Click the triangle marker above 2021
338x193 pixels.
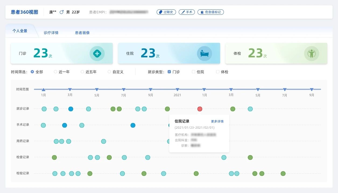pyautogui.click(x=177, y=89)
